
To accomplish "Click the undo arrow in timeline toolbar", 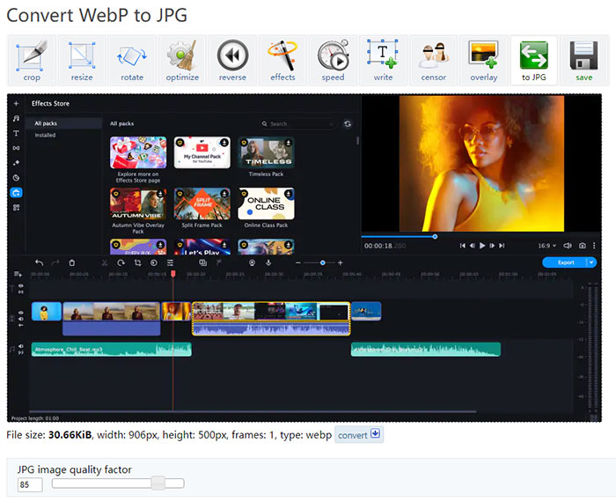I will pyautogui.click(x=39, y=262).
